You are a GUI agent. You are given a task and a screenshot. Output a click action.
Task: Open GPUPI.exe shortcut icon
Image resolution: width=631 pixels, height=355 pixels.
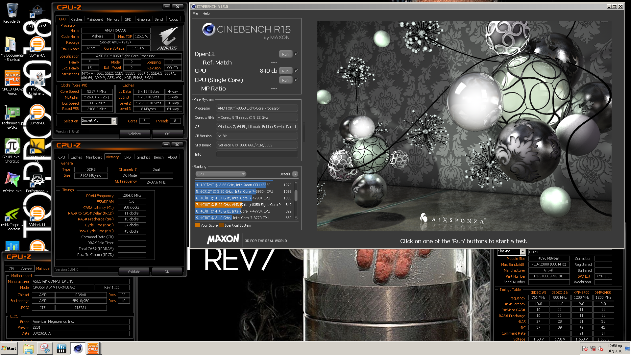(x=12, y=150)
